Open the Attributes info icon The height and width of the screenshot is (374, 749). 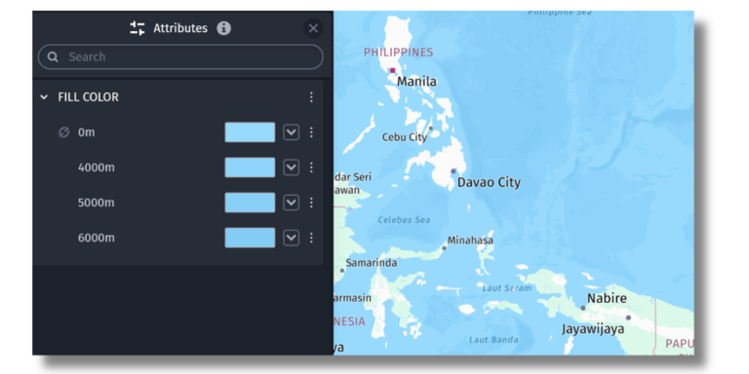(223, 28)
